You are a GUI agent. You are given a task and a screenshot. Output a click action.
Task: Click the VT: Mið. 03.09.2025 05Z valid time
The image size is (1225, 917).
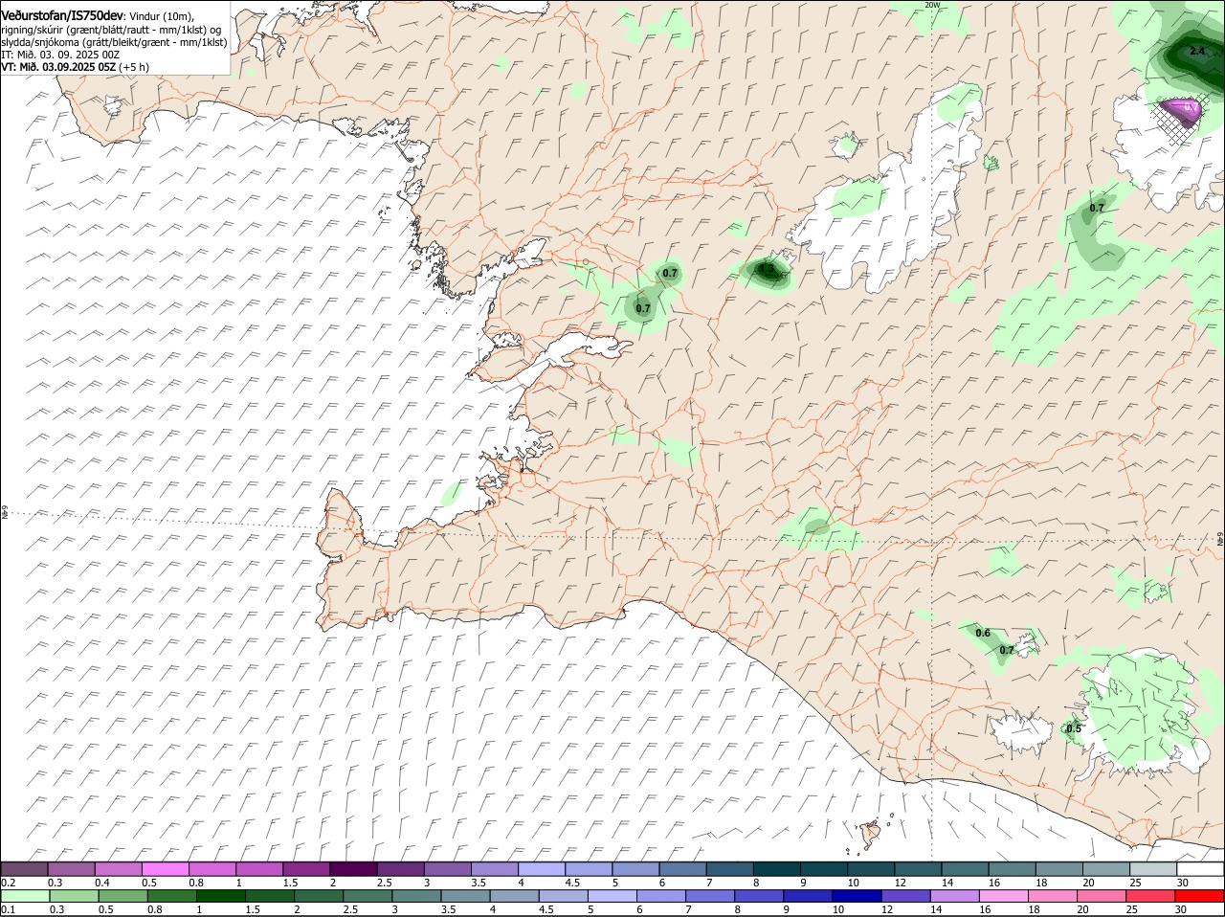58,67
